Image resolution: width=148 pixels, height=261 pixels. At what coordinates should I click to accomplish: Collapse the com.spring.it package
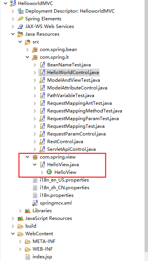pos(28,57)
